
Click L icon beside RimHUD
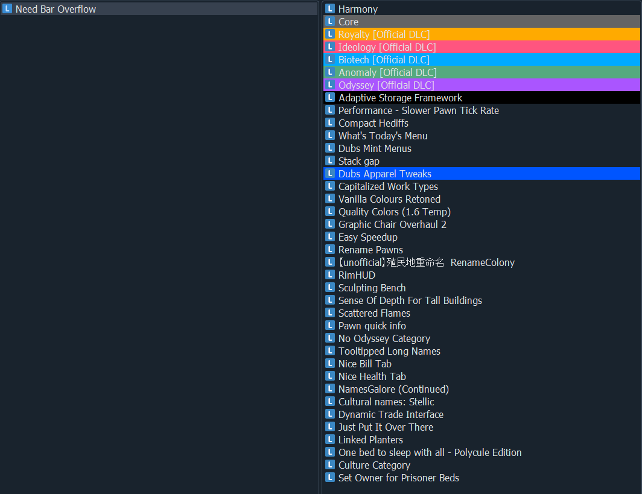(x=330, y=275)
